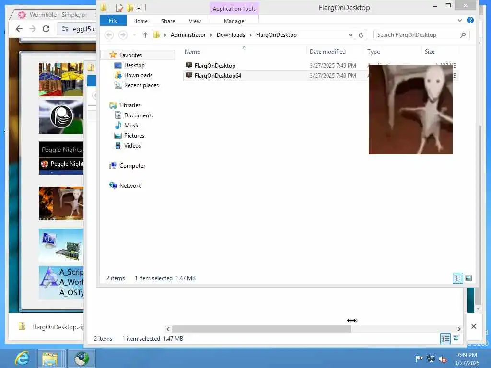The width and height of the screenshot is (491, 368).
Task: Open Favorites in the navigation pane
Action: (130, 55)
